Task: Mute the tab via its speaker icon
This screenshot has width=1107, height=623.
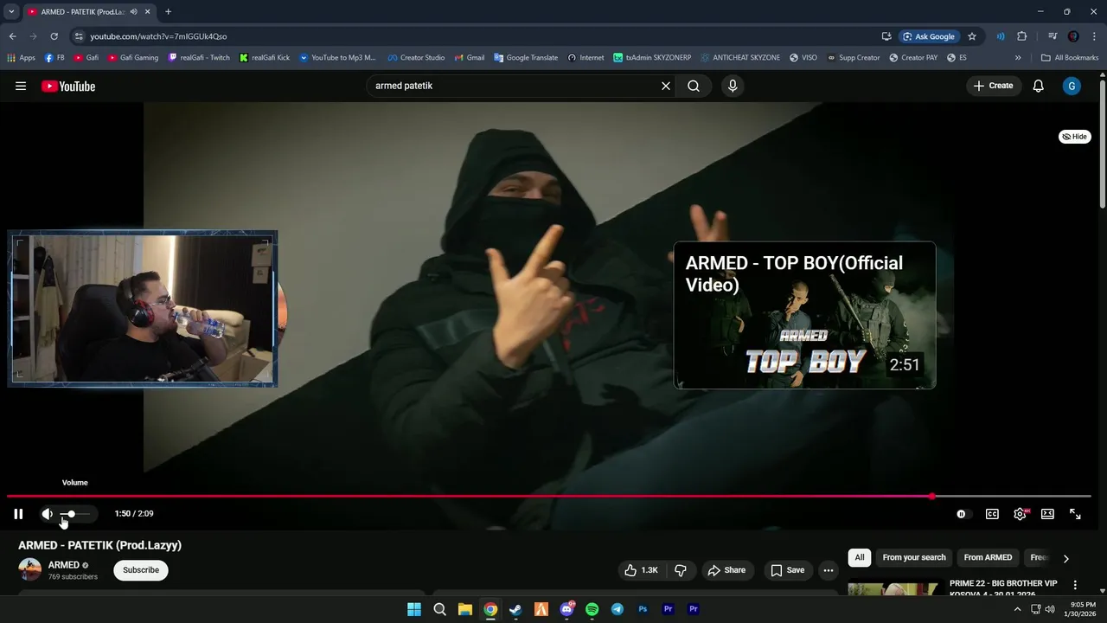Action: click(133, 12)
